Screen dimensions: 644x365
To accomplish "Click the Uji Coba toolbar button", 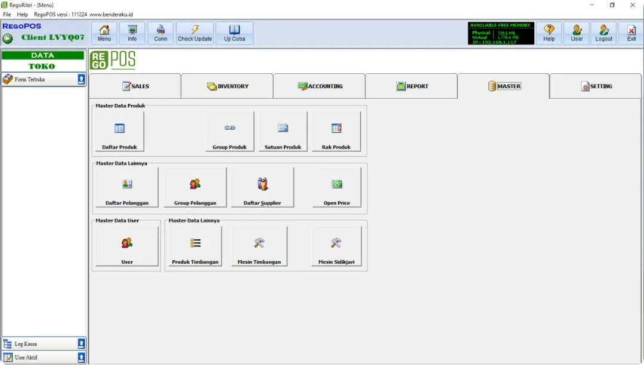I will pyautogui.click(x=234, y=33).
